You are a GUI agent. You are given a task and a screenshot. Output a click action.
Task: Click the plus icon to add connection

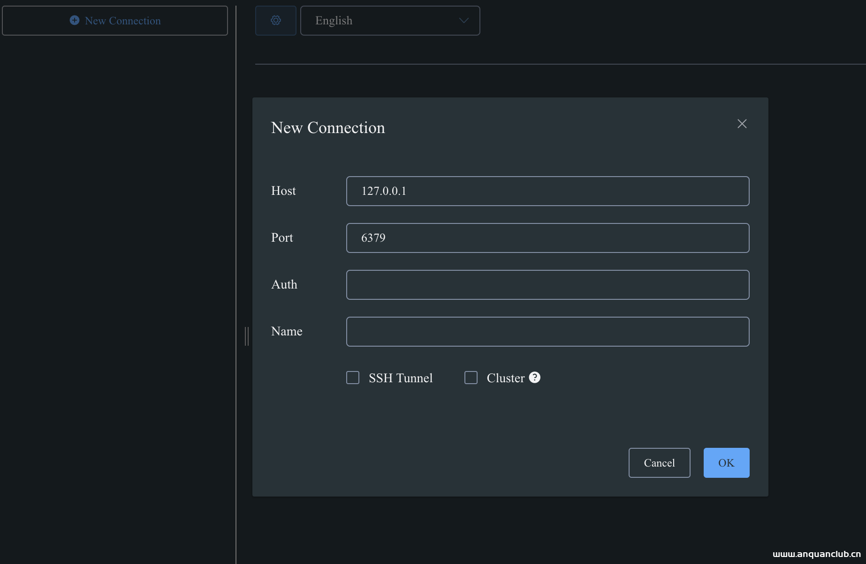pos(74,20)
